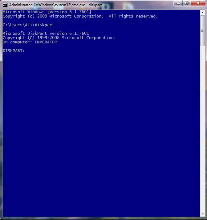Click '2009 Microsoft Corporation' in copyright line
The width and height of the screenshot is (207, 220).
tap(70, 16)
